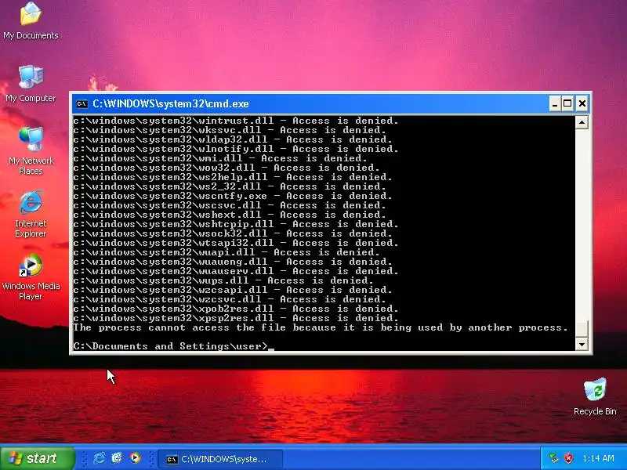Click the console scrollbar down arrow
The width and height of the screenshot is (627, 470).
tap(582, 344)
